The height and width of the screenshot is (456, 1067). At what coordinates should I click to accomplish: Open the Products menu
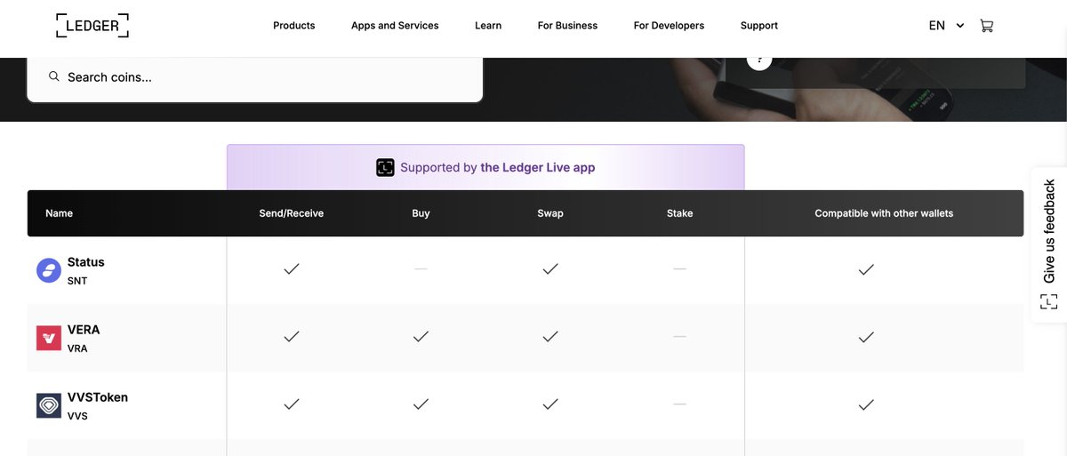coord(294,26)
